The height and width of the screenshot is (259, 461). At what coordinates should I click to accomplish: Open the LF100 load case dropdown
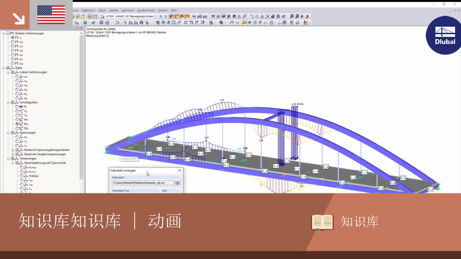point(155,17)
